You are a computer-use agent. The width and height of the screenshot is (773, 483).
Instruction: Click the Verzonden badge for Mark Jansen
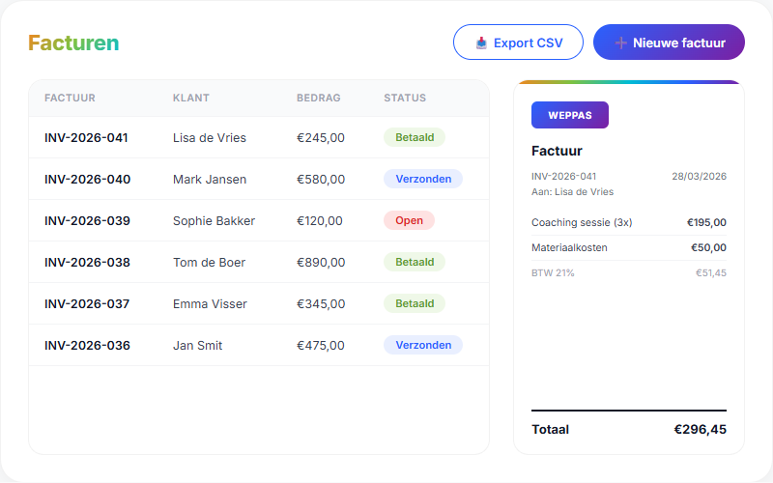(x=422, y=179)
